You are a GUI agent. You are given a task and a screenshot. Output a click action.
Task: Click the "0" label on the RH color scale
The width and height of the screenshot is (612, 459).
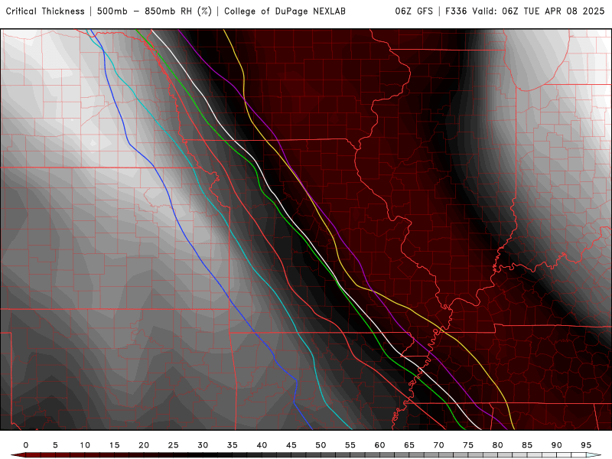coord(26,445)
